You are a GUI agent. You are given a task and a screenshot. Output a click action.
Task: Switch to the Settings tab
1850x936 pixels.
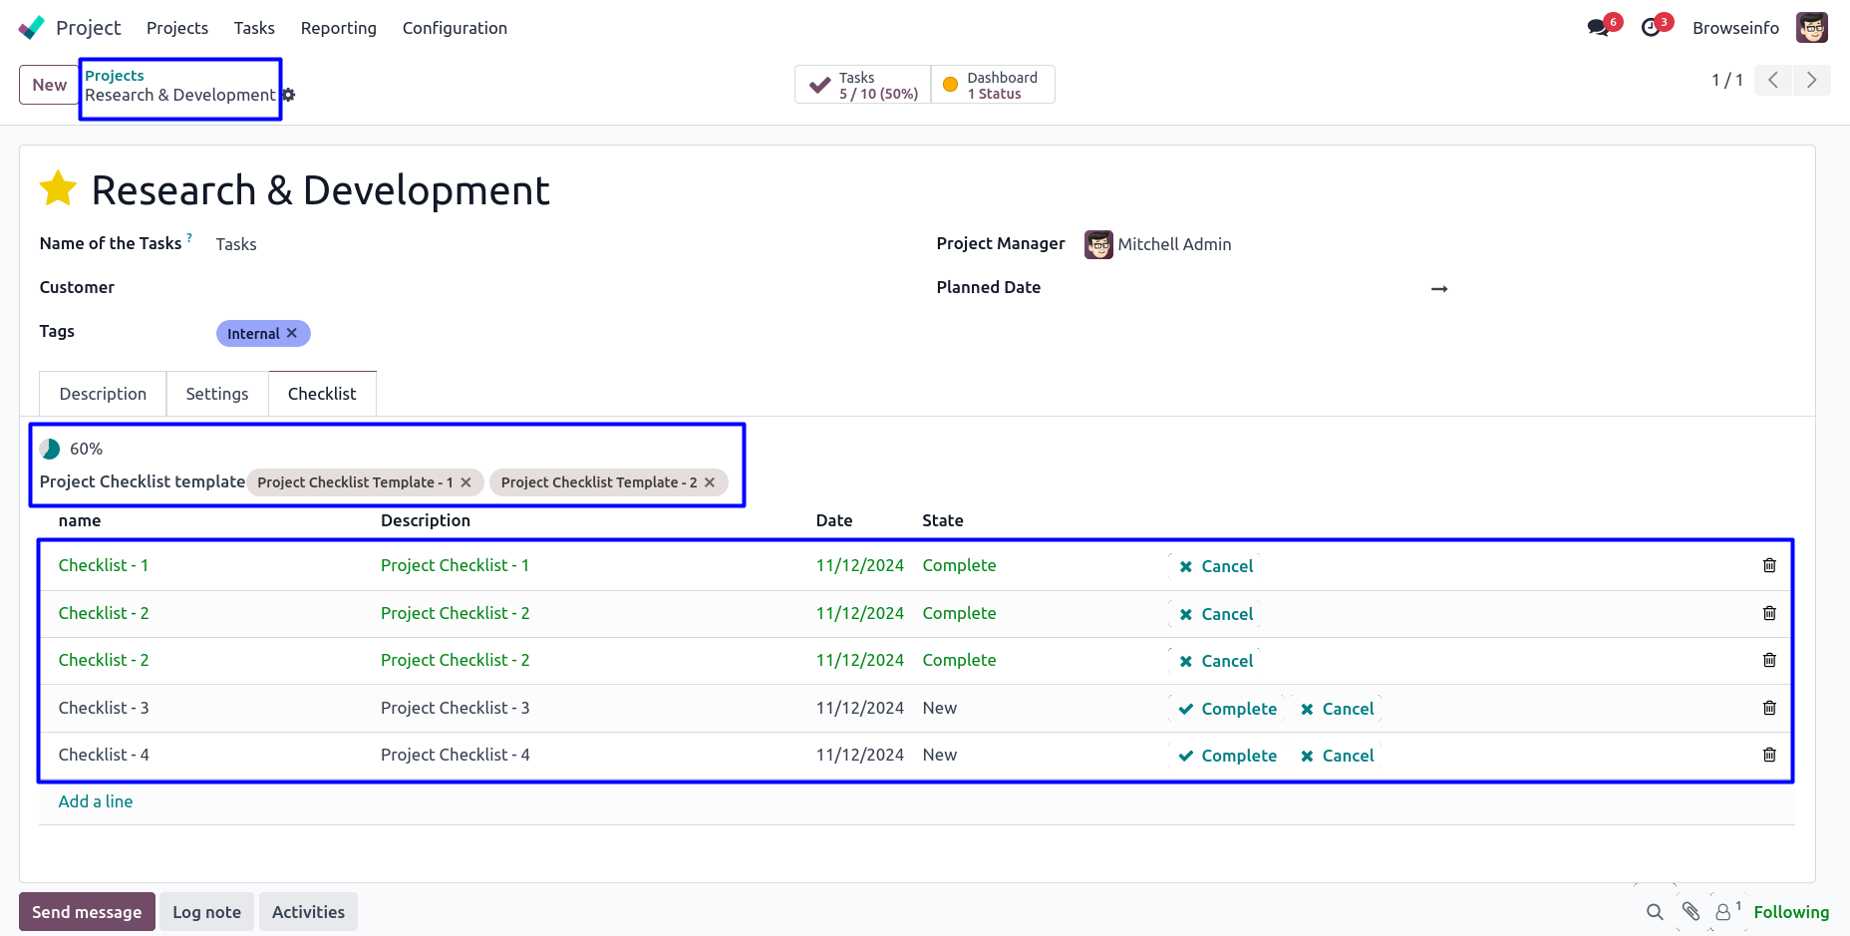point(216,394)
